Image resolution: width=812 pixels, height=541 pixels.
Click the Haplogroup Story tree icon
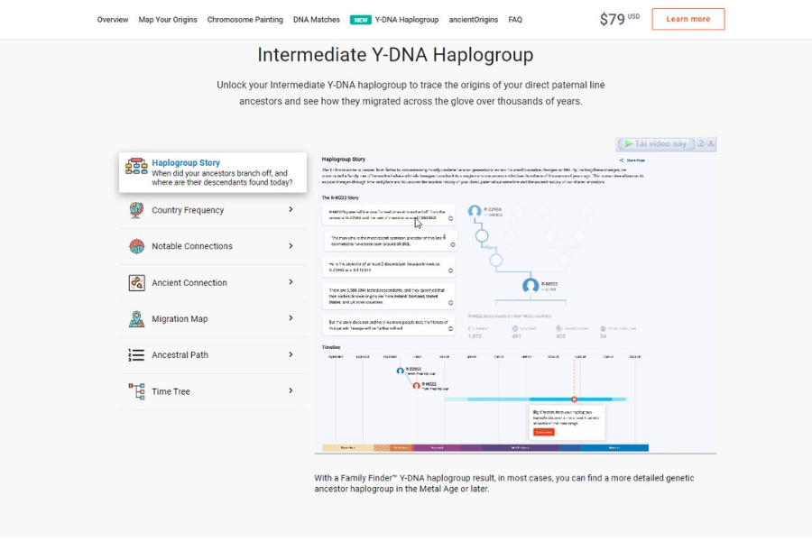pos(136,166)
